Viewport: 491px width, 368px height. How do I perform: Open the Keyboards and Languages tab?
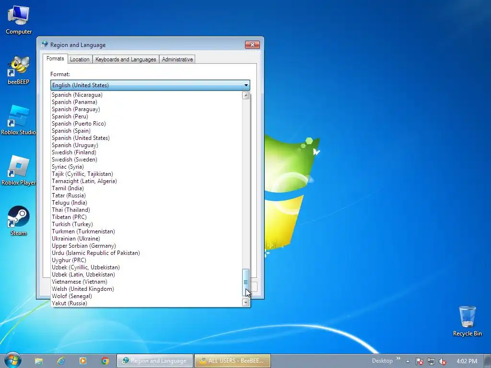pos(126,59)
